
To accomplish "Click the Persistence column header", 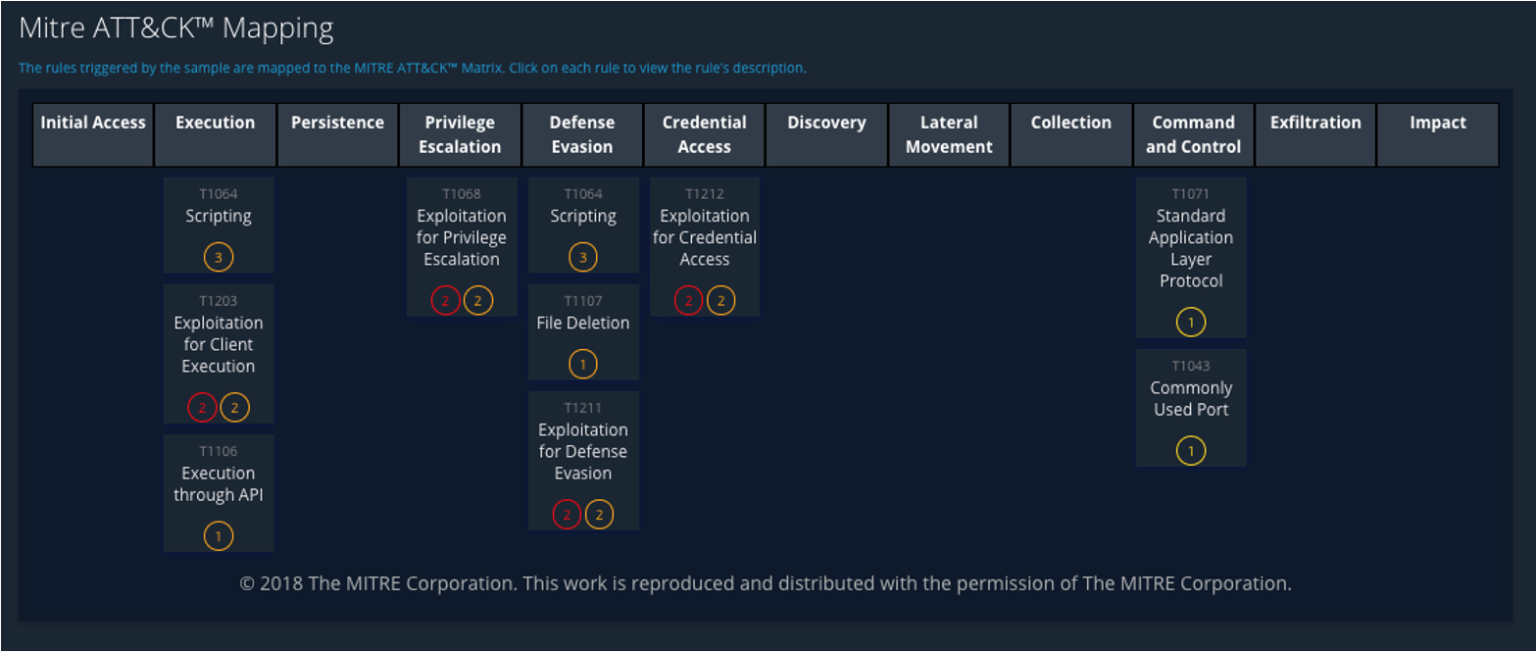I will tap(337, 134).
